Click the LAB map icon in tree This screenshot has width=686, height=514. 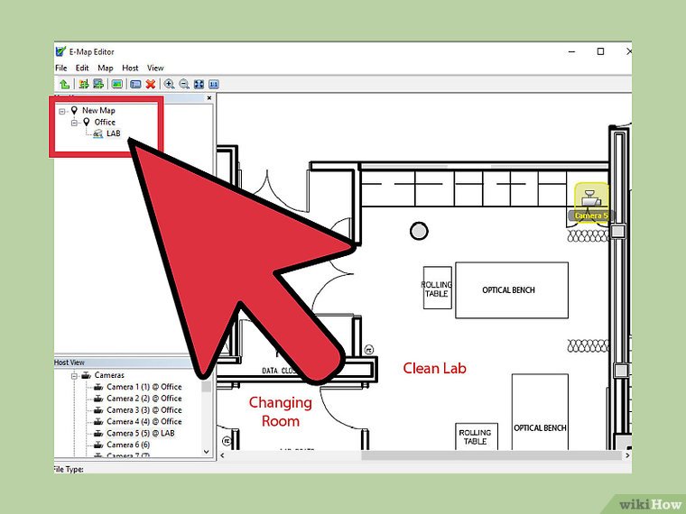click(98, 133)
